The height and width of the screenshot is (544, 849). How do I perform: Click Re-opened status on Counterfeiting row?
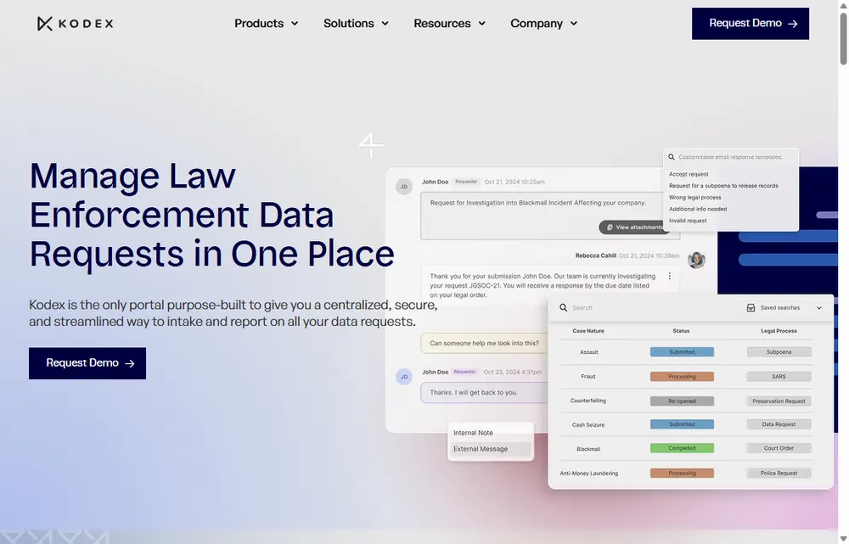(x=682, y=401)
